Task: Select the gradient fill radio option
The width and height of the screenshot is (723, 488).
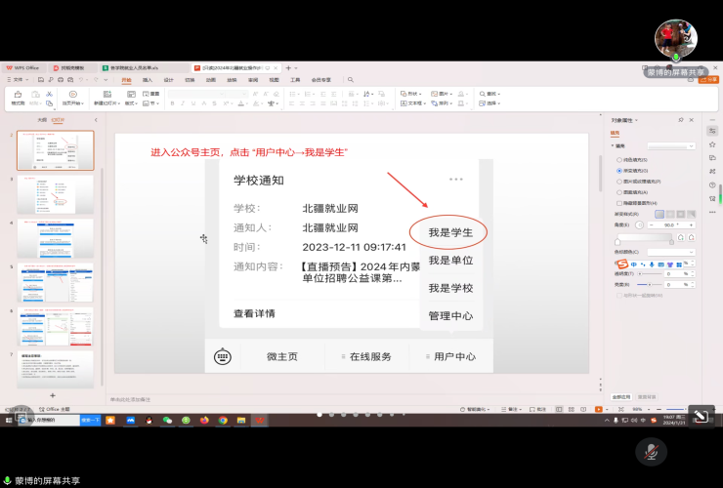Action: coord(618,170)
